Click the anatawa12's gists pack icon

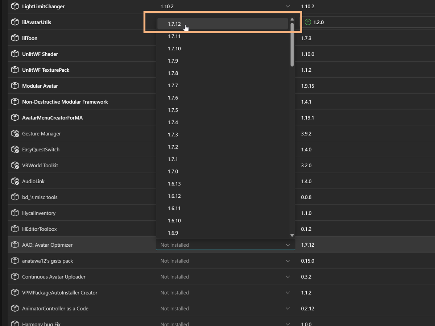15,261
